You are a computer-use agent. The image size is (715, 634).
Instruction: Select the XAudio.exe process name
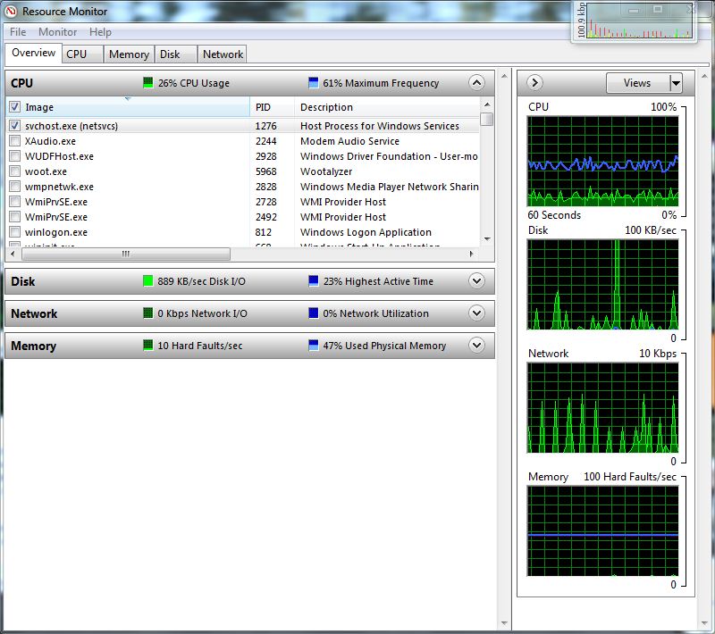tap(50, 141)
